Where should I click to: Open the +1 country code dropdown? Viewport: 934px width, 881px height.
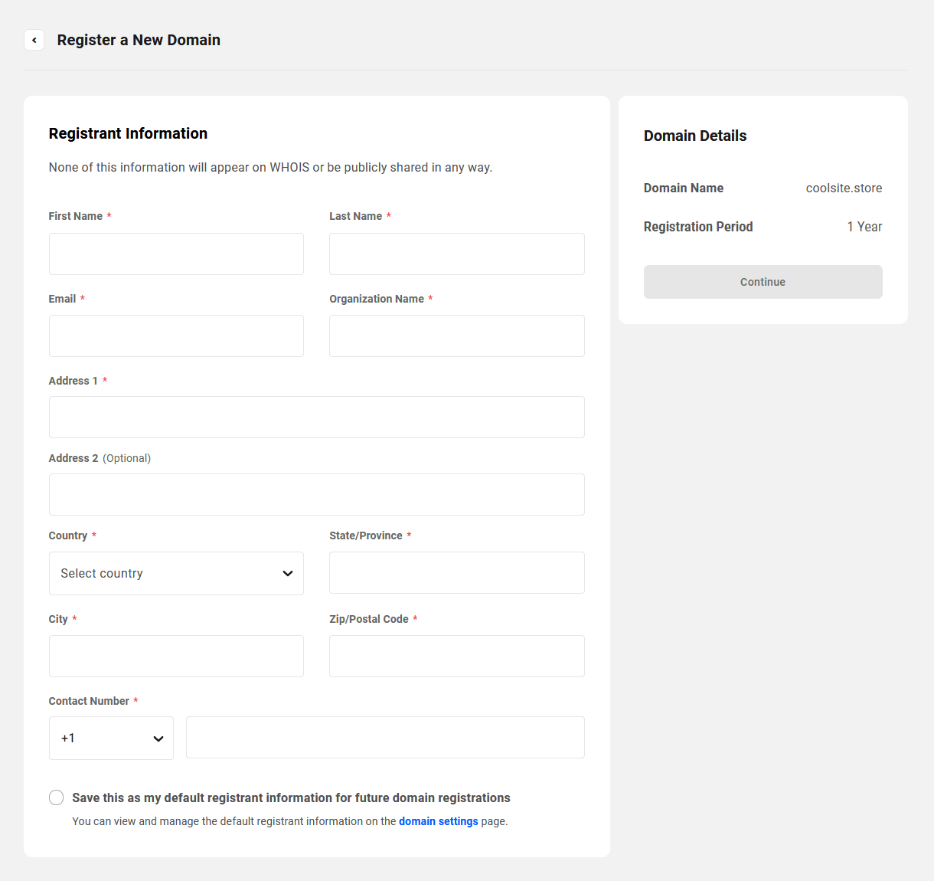(111, 738)
